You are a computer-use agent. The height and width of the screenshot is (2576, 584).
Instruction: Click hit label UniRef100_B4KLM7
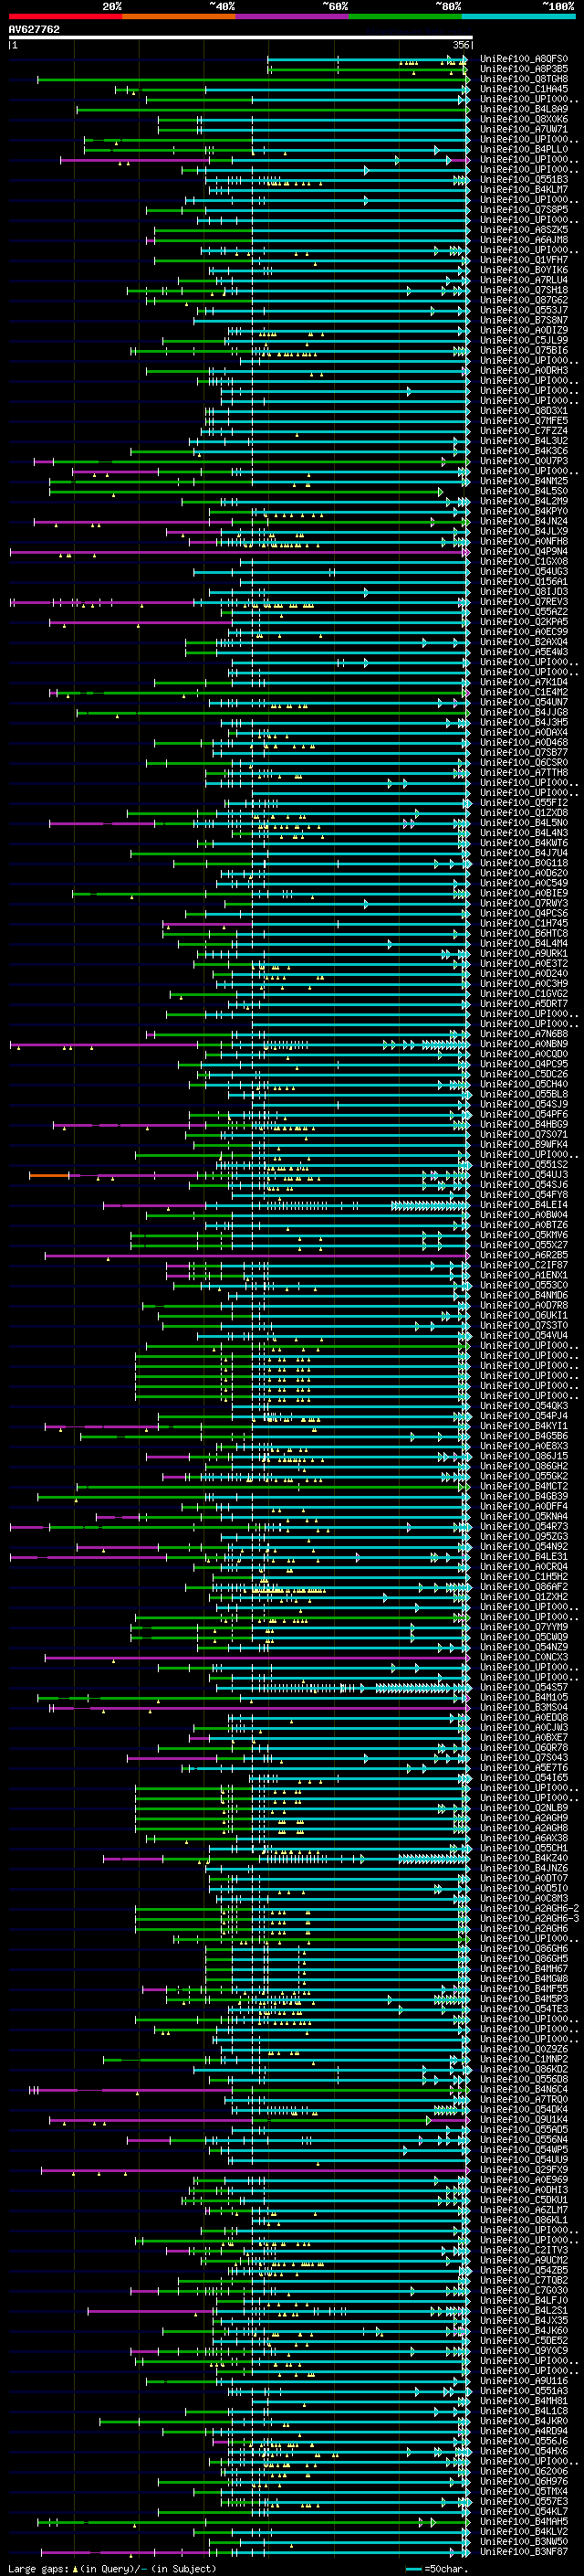click(x=524, y=190)
